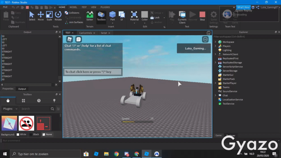
Task: Open the Game tab at Explorer bottom
Action: [218, 136]
